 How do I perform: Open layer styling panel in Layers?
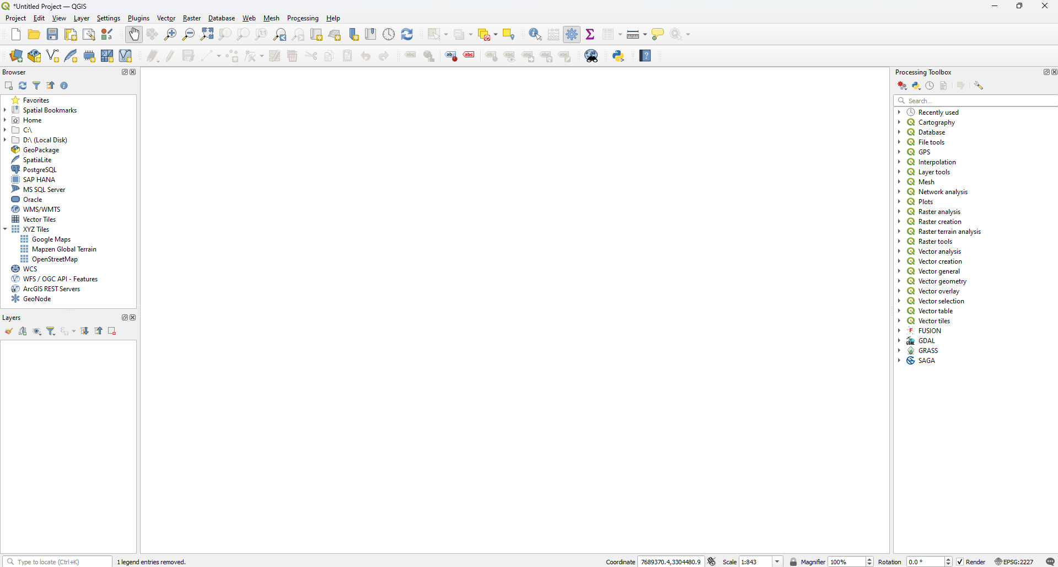[9, 331]
